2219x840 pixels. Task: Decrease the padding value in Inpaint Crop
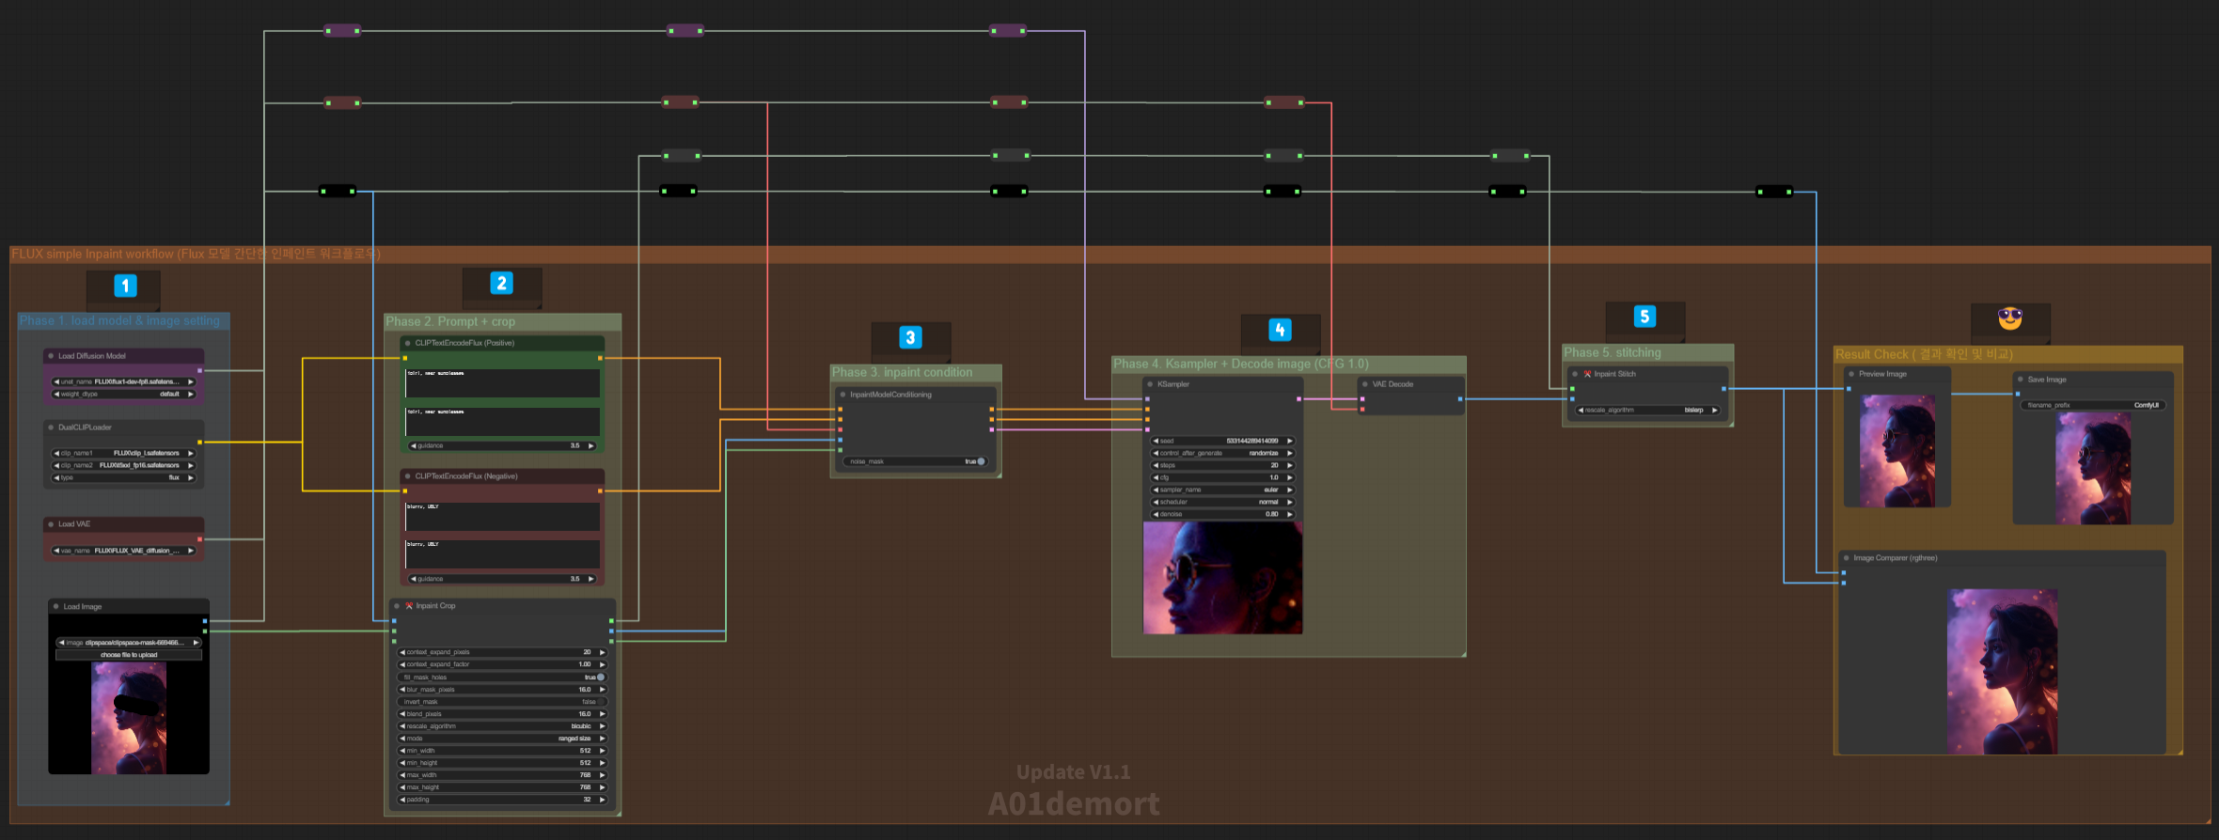(x=402, y=800)
